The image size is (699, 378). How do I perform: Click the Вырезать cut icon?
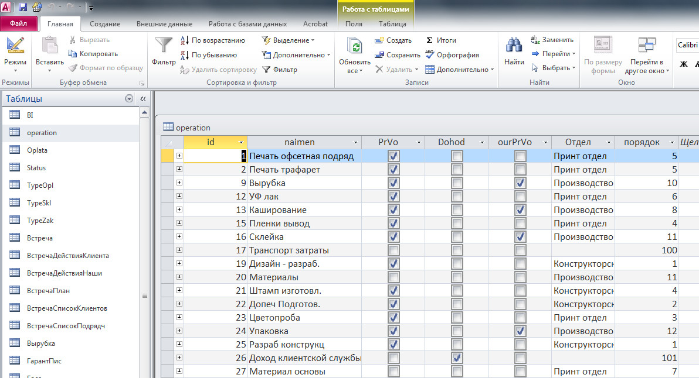[72, 40]
